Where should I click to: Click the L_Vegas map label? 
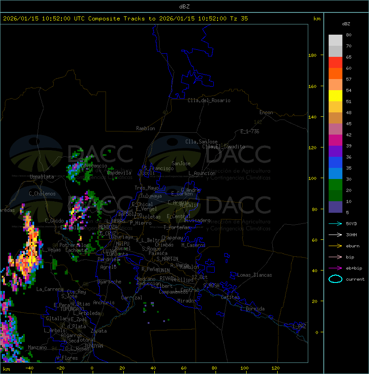[x=51, y=250]
